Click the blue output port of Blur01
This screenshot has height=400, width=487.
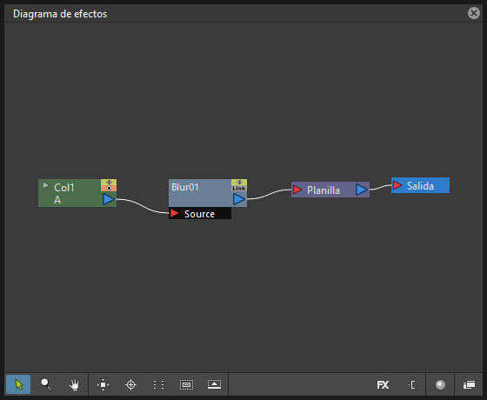[x=239, y=199]
